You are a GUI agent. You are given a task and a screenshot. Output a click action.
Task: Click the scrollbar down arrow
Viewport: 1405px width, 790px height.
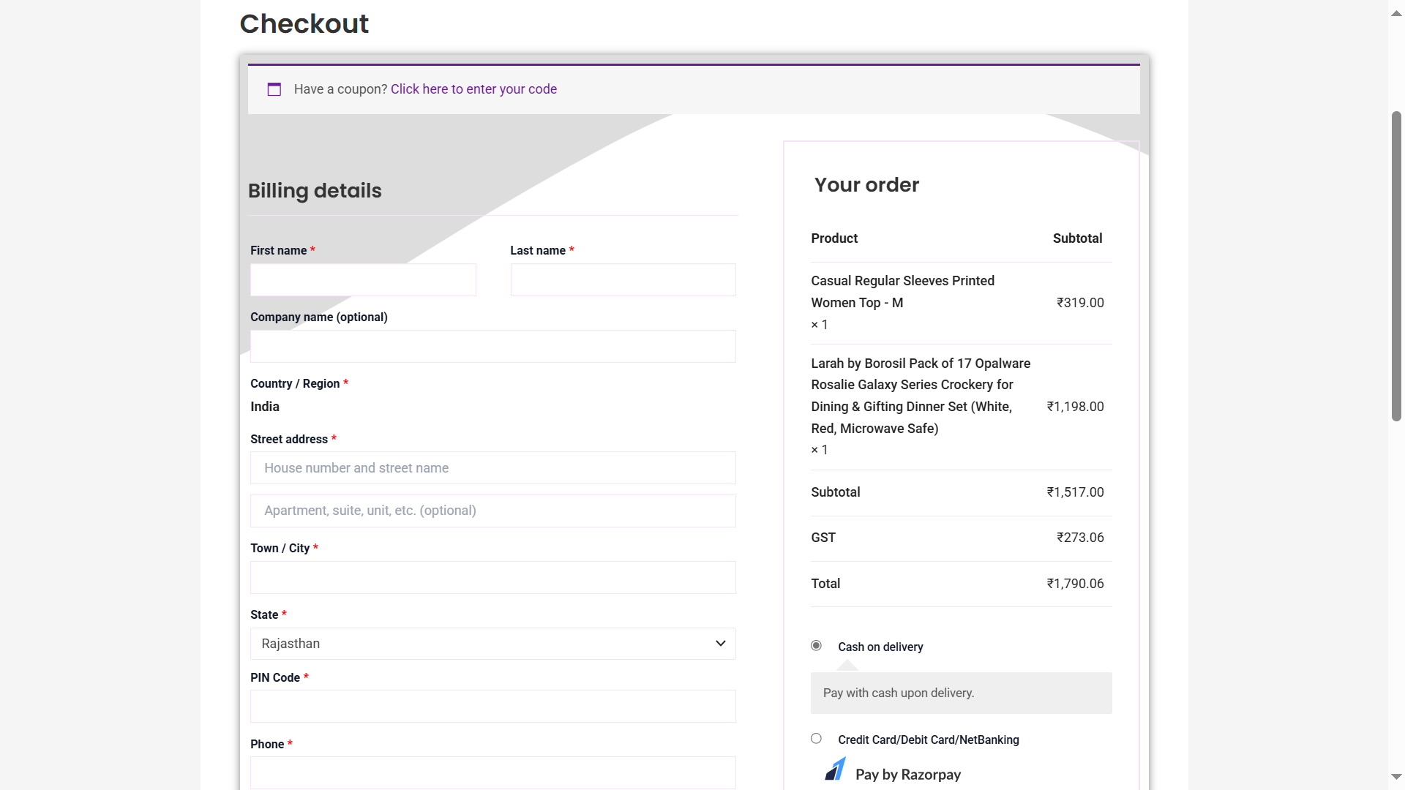1396,776
